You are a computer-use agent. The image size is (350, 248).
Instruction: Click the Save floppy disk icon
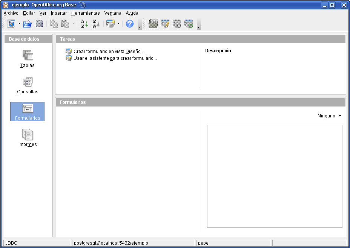(x=39, y=24)
